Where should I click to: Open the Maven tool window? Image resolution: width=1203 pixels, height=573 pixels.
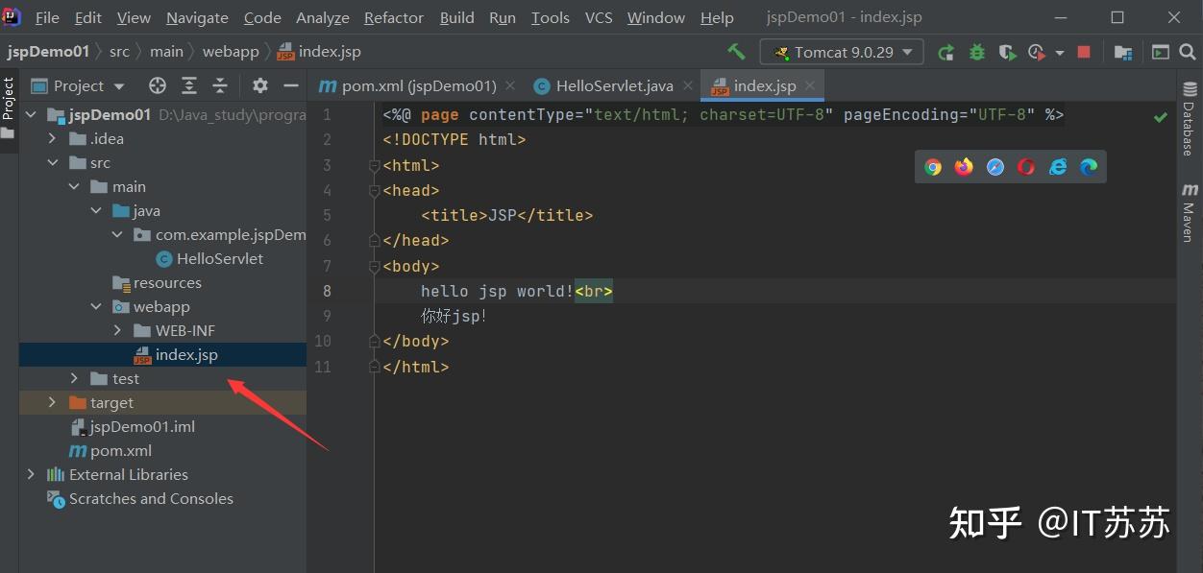tap(1190, 212)
